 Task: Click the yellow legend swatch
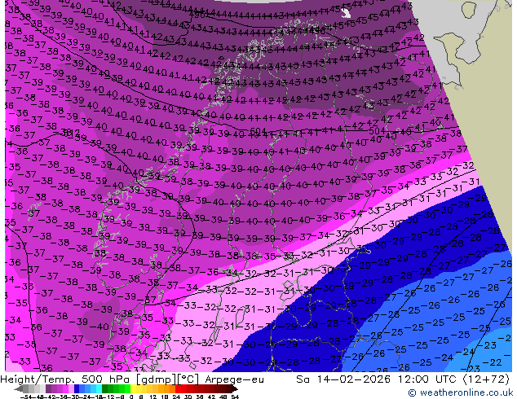(x=134, y=389)
